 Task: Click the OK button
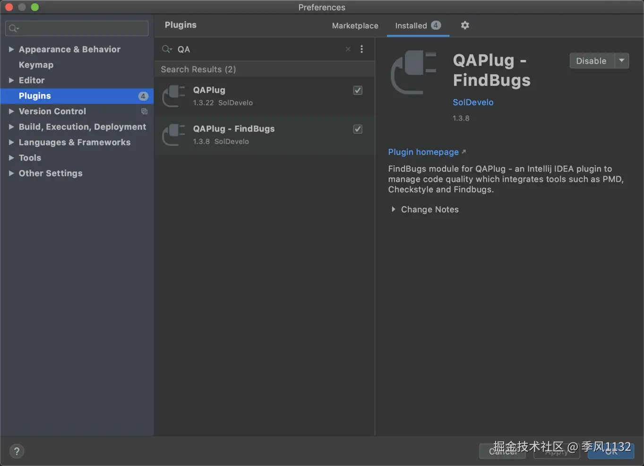611,451
